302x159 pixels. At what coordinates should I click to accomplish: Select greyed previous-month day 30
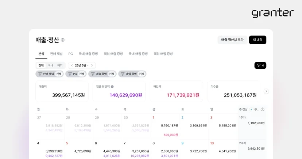125,117
